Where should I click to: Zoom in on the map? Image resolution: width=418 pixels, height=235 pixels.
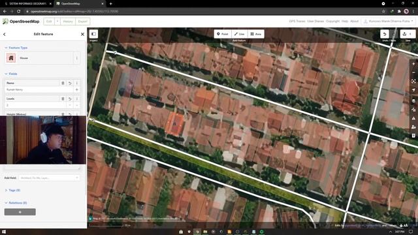[x=413, y=64]
